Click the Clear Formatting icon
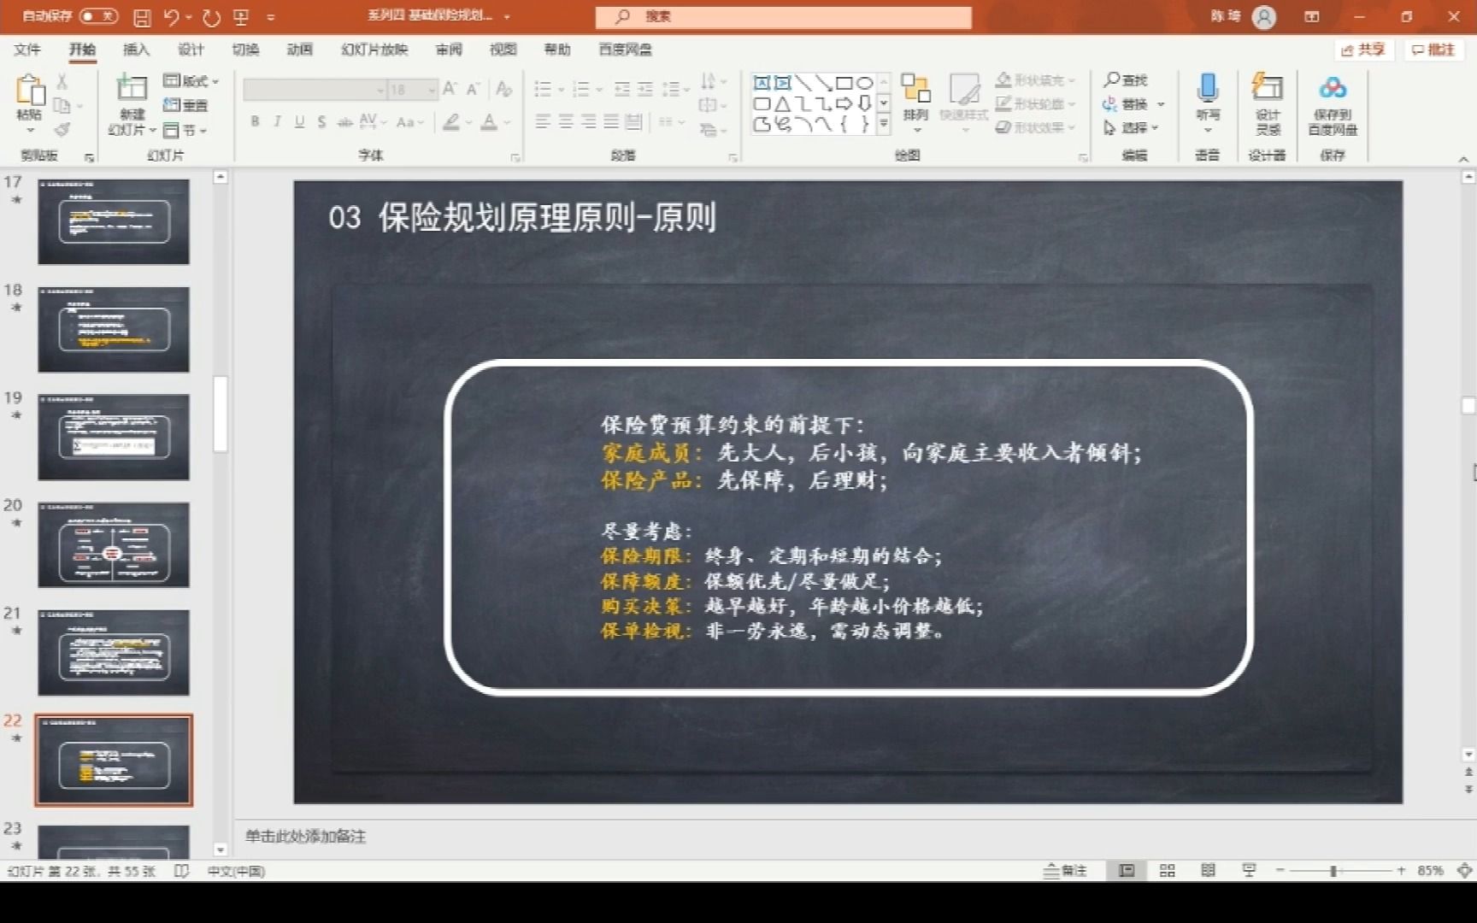Image resolution: width=1477 pixels, height=923 pixels. pos(503,89)
